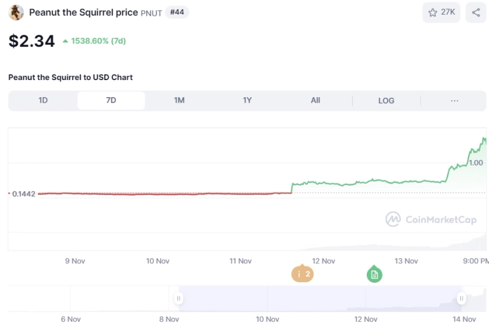Image resolution: width=489 pixels, height=328 pixels.
Task: Show the All time chart range
Action: pos(315,101)
